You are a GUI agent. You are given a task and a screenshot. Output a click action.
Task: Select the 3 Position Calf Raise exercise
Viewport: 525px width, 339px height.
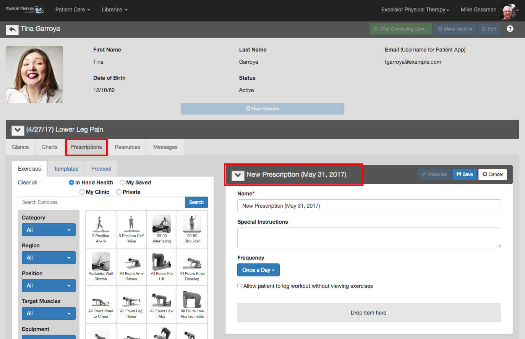point(131,229)
